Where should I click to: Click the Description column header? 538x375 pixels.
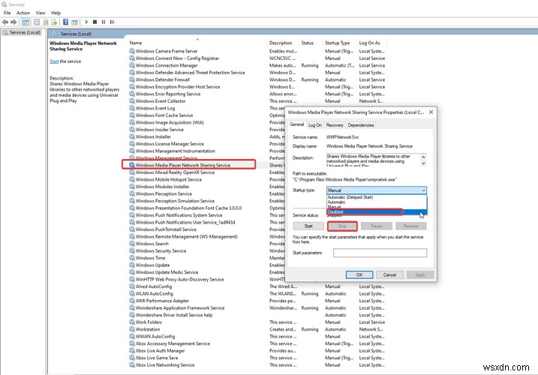point(283,43)
